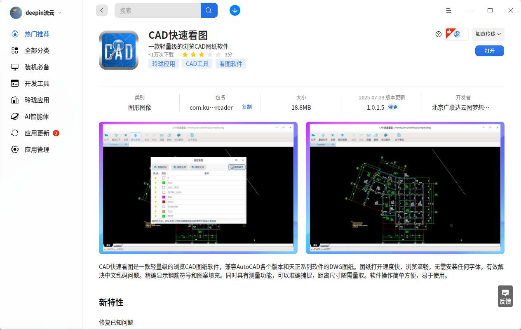Expand the deepin流云 account dropdown
The width and height of the screenshot is (521, 330).
60,13
